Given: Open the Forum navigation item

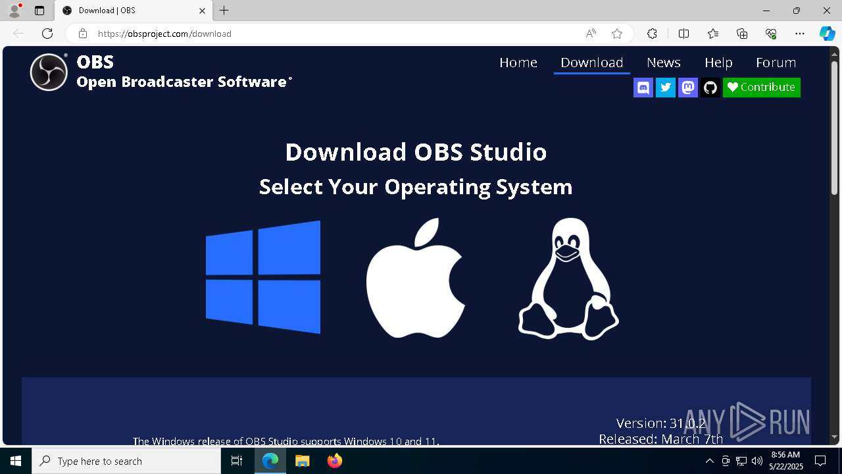Looking at the screenshot, I should point(776,63).
